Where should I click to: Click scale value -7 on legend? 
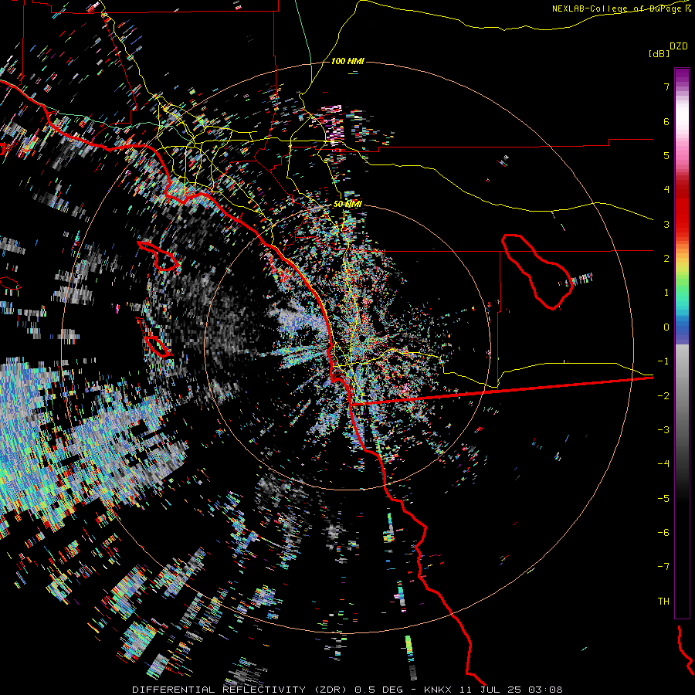[663, 567]
